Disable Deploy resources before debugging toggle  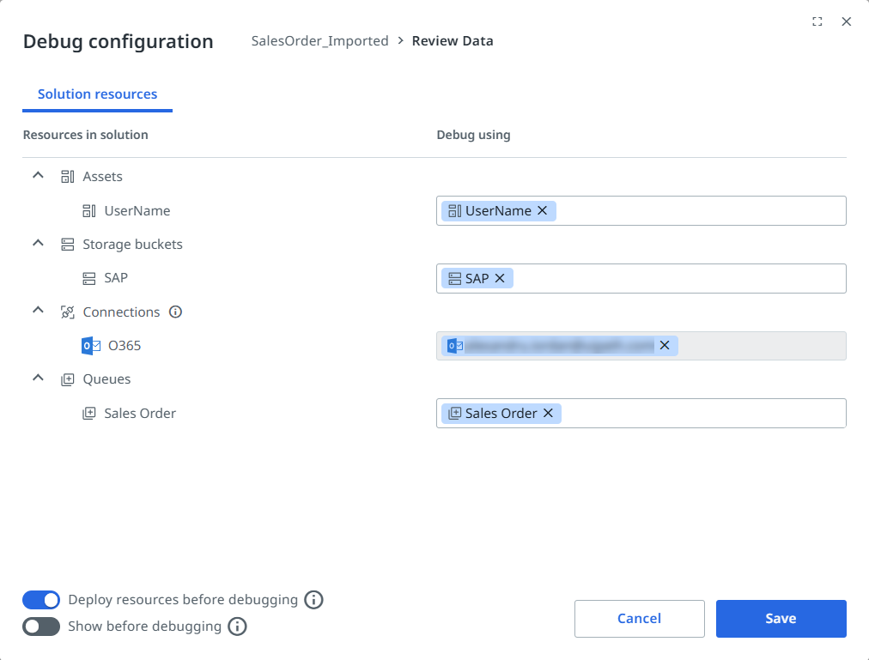coord(41,600)
